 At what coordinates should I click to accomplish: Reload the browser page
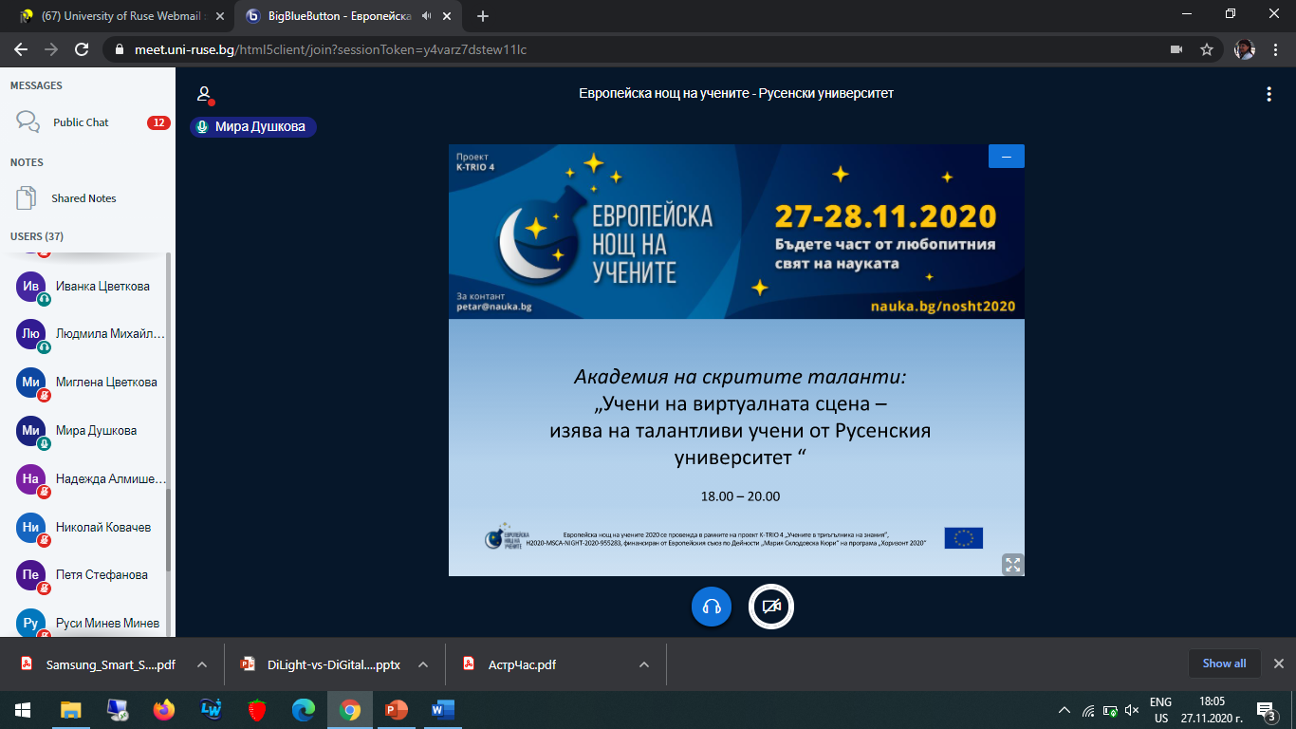tap(82, 49)
